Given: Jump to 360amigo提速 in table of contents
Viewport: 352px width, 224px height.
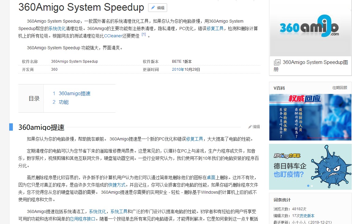Looking at the screenshot, I should 74,94.
